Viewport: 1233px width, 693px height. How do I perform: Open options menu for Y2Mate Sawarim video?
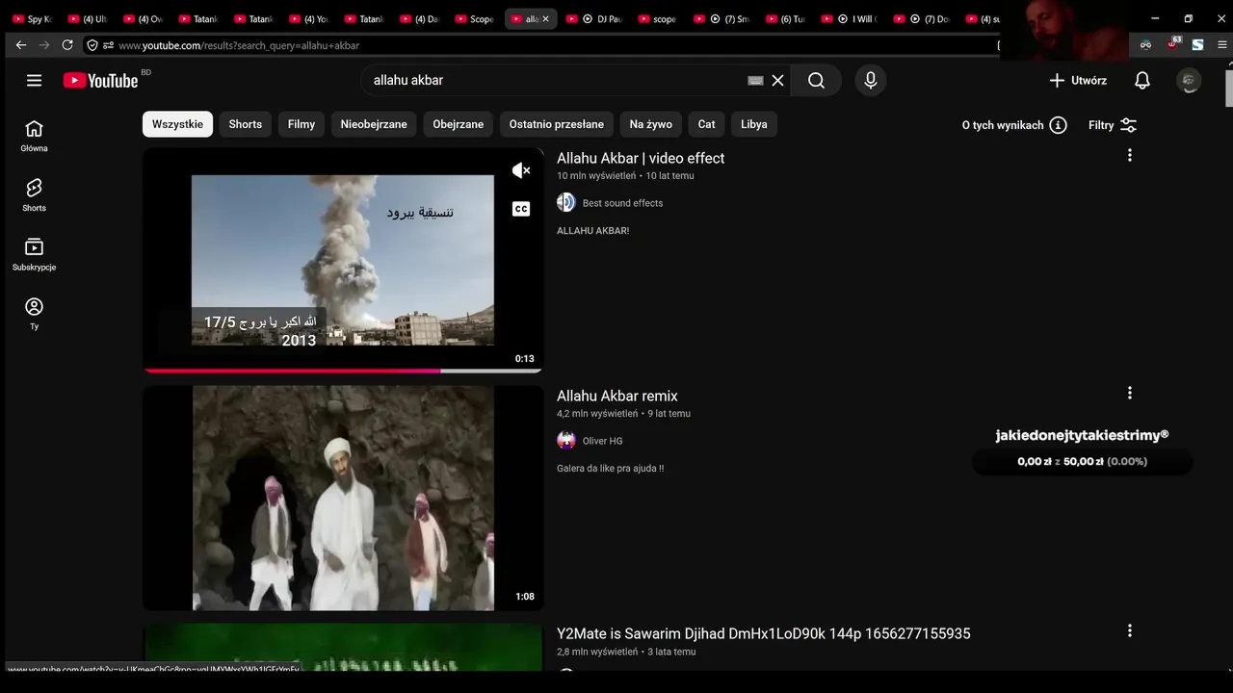tap(1130, 630)
